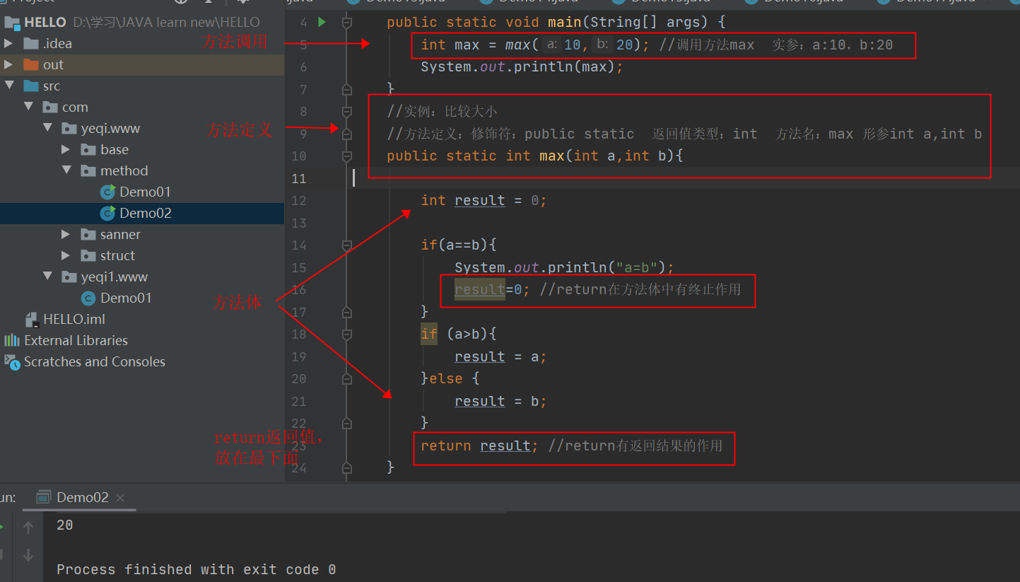This screenshot has height=582, width=1020.
Task: Click the base package folder icon
Action: [88, 149]
